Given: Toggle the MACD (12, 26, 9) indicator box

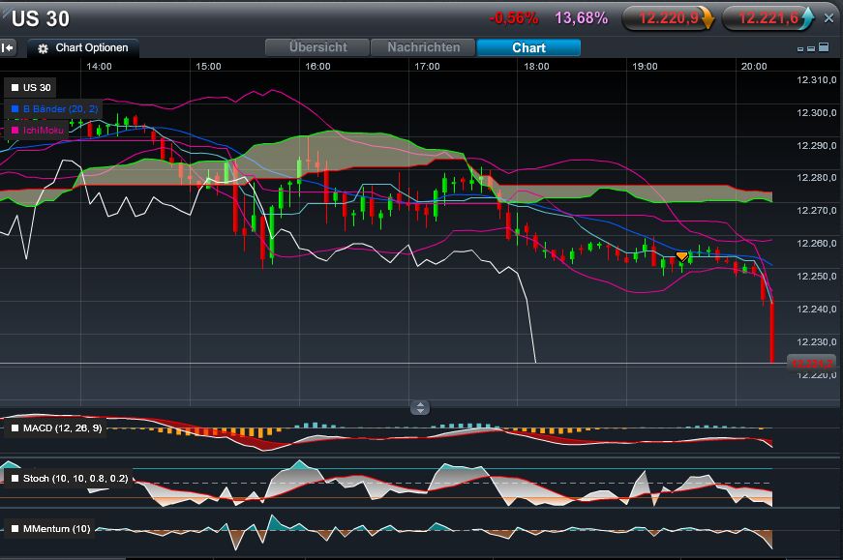Looking at the screenshot, I should coord(15,427).
